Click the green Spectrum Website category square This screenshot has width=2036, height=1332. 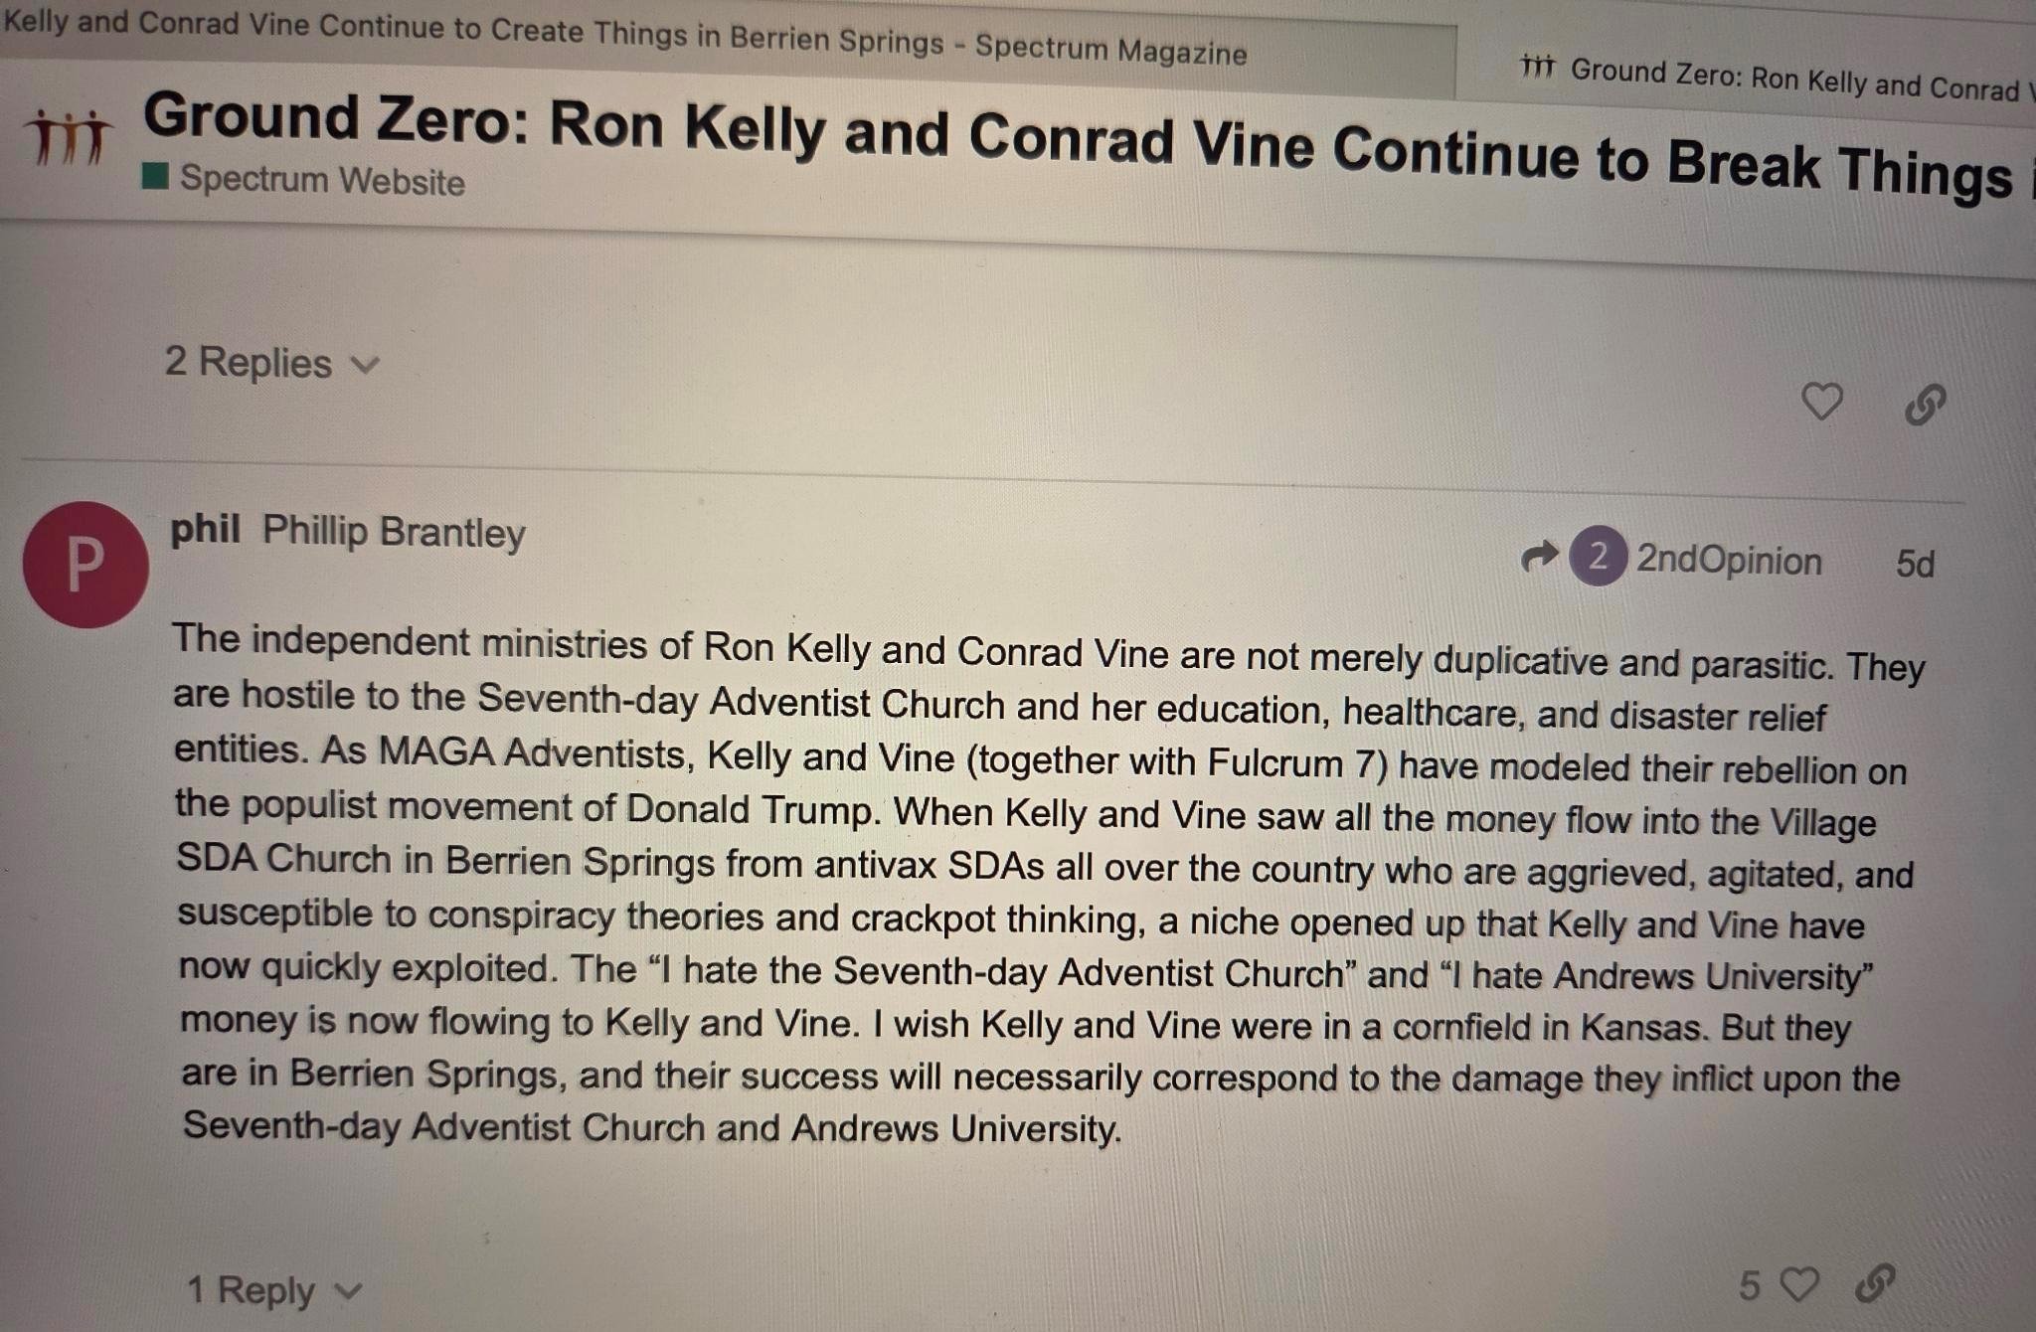(x=155, y=177)
